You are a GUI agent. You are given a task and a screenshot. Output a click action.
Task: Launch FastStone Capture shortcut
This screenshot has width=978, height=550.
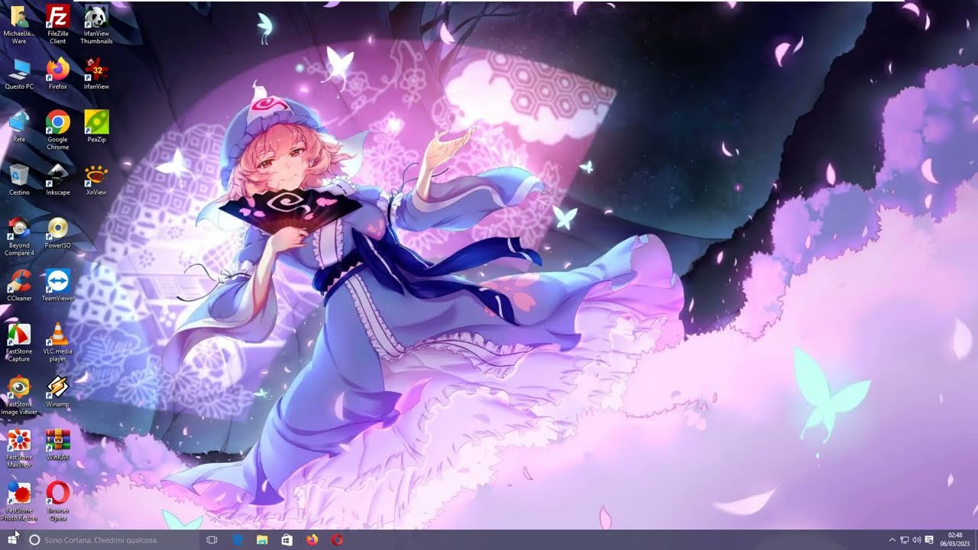coord(19,342)
